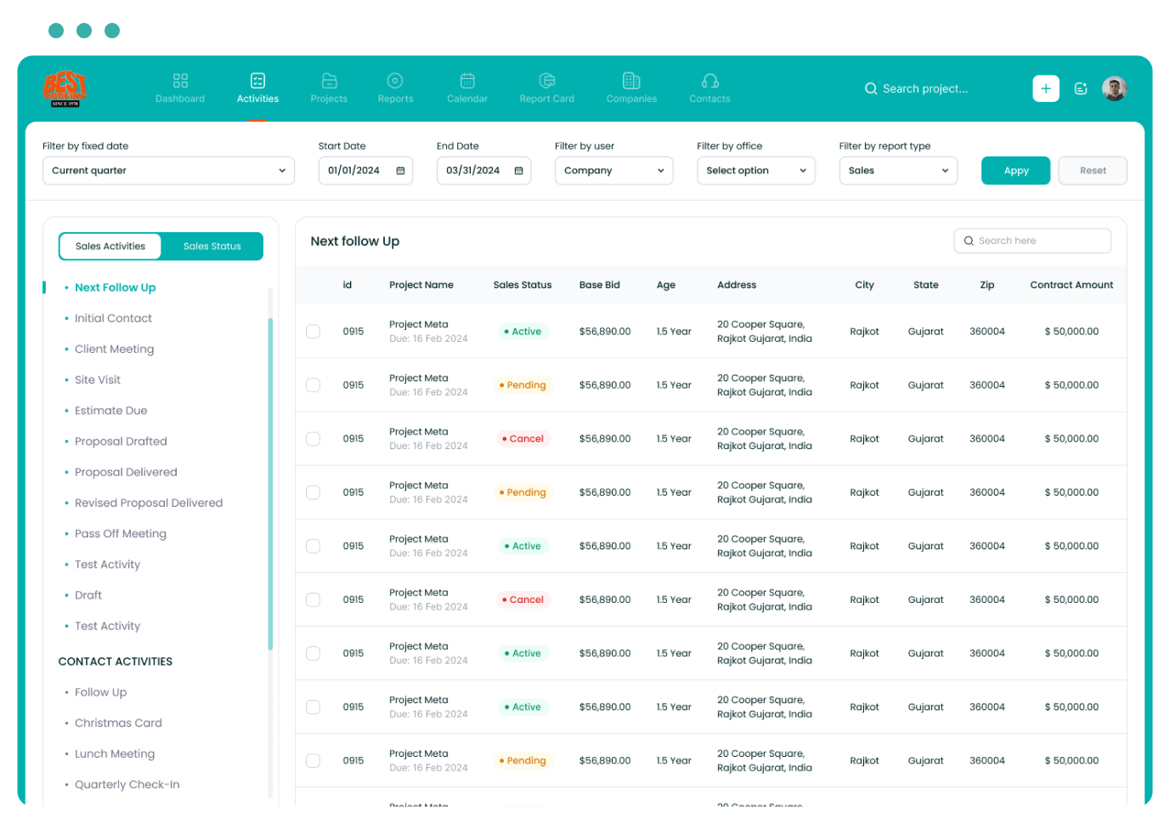Select Christmas Card under Contact Activities
This screenshot has width=1170, height=824.
click(x=118, y=723)
